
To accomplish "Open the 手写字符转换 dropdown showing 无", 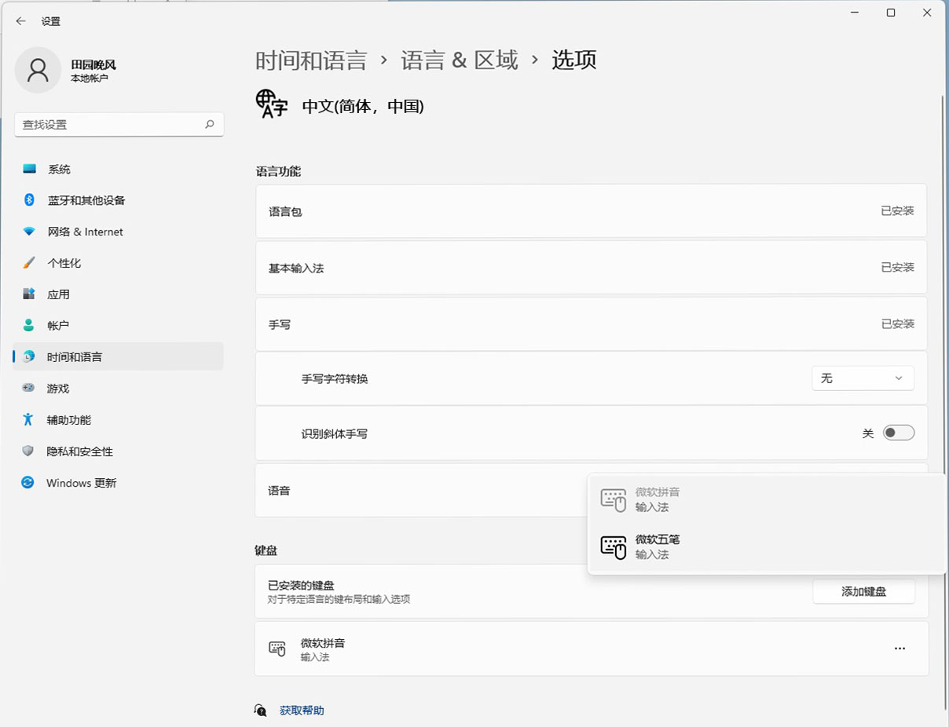I will (863, 378).
